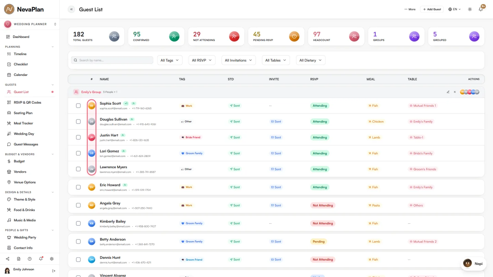The height and width of the screenshot is (277, 493).
Task: Click the Headcount card pink icon
Action: [x=354, y=36]
